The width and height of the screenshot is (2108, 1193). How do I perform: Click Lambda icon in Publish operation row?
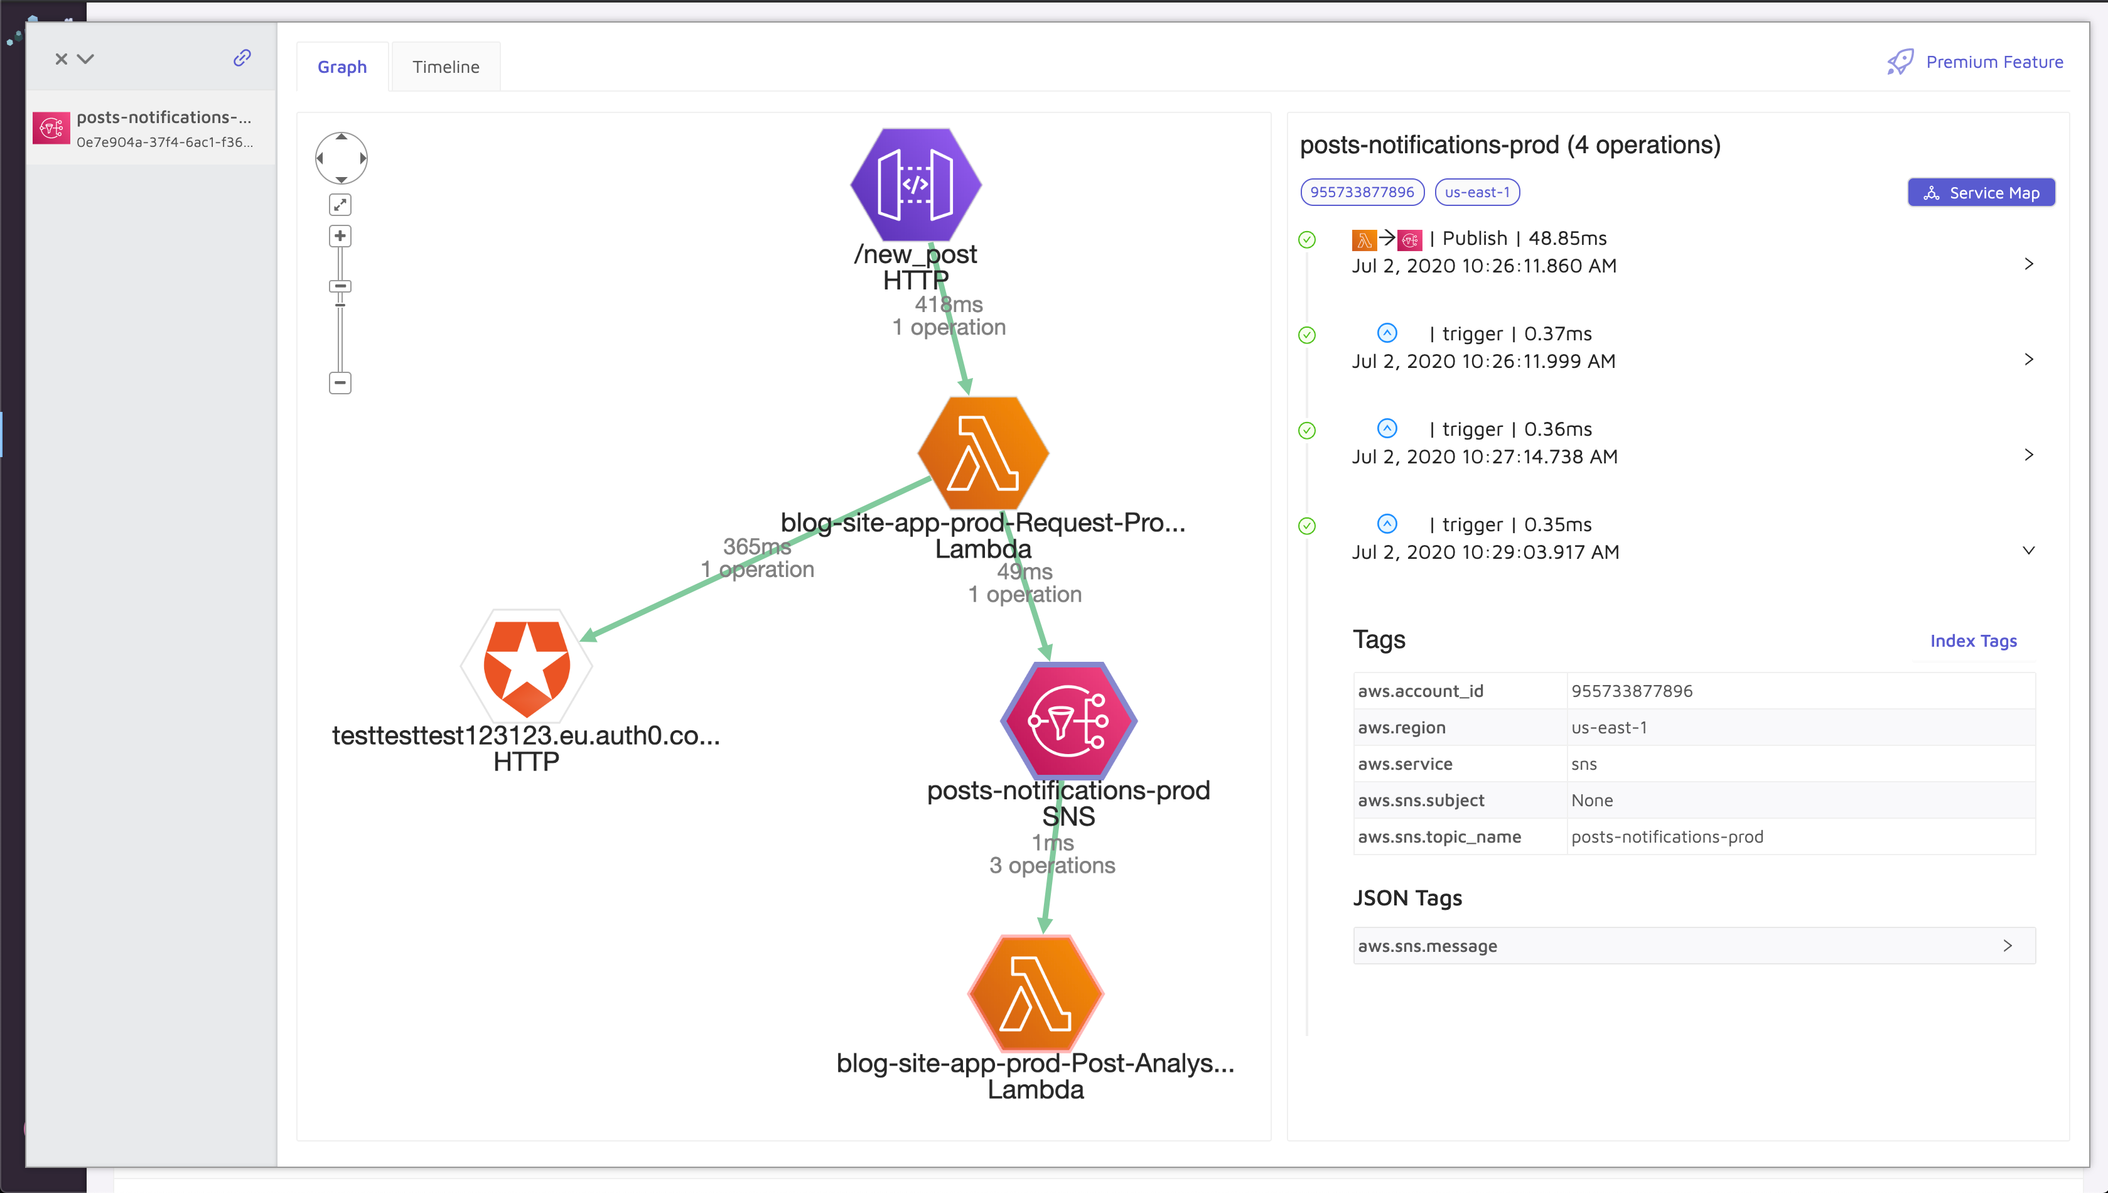[1363, 240]
